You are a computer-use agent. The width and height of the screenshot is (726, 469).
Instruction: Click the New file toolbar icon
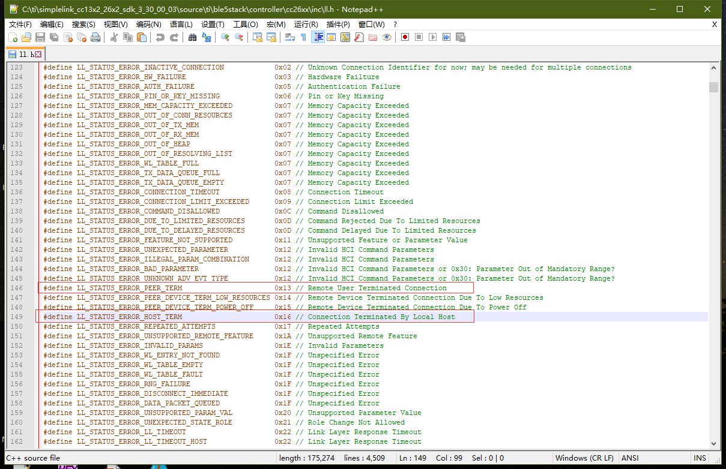12,37
